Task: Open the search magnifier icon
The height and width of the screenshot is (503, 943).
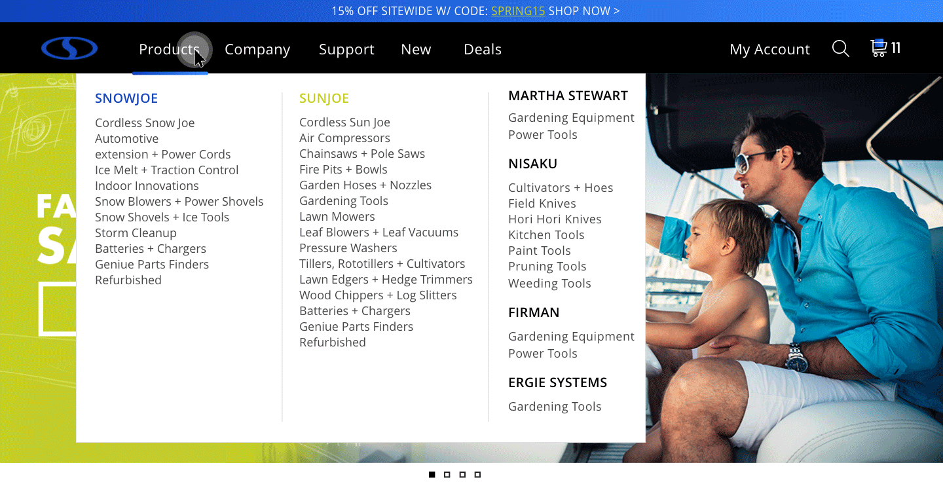Action: [x=841, y=48]
